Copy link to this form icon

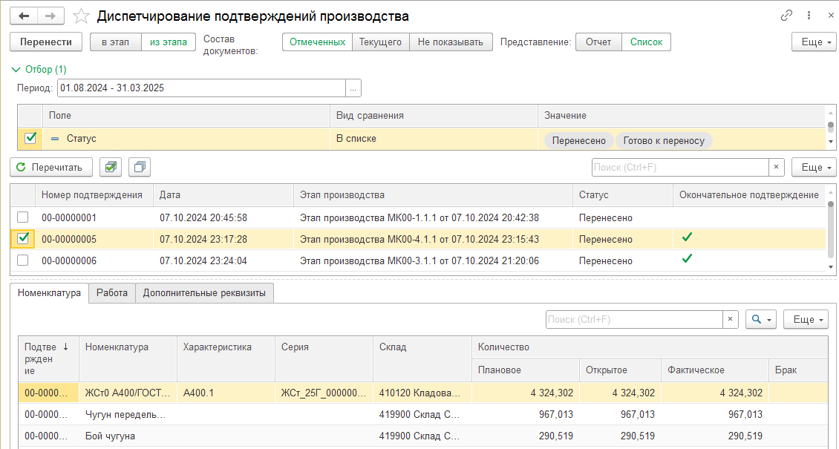click(x=787, y=16)
